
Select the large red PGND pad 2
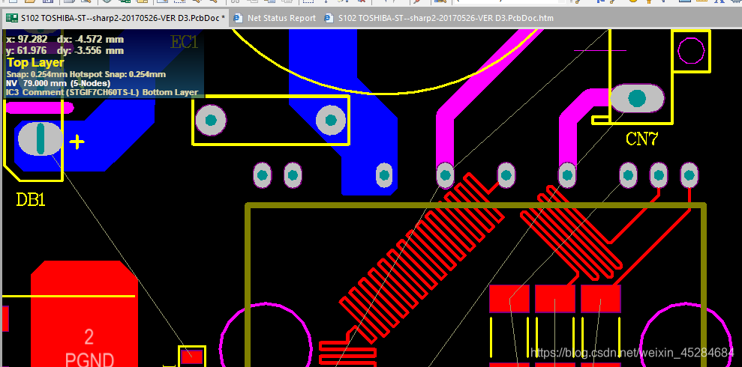(84, 314)
